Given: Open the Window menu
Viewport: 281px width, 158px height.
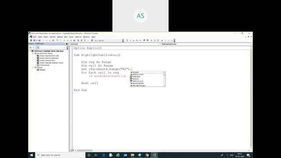Looking at the screenshot, I should coord(86,37).
